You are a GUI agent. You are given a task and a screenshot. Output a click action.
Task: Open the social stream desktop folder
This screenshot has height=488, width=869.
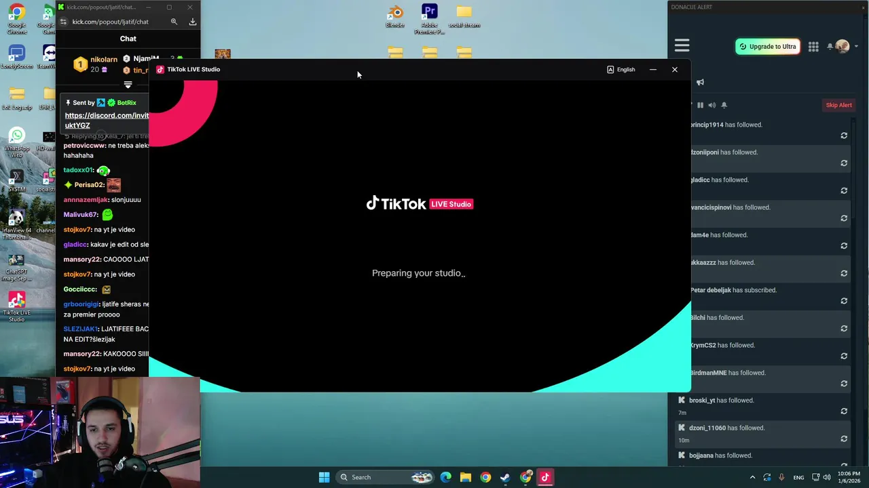pos(464,16)
